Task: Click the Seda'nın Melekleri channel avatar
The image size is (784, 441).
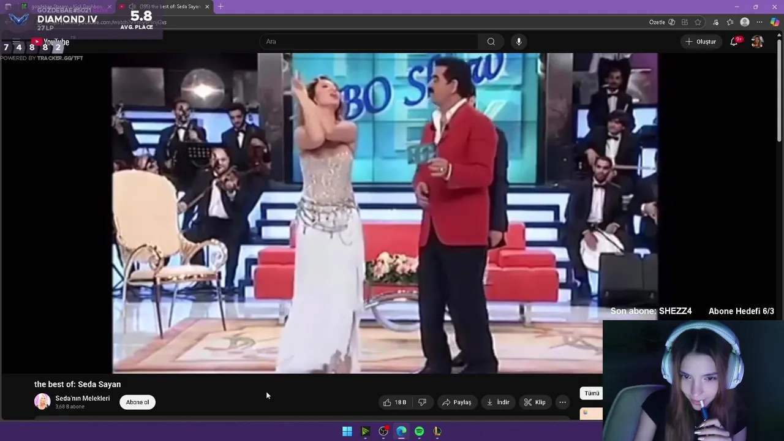Action: 42,402
